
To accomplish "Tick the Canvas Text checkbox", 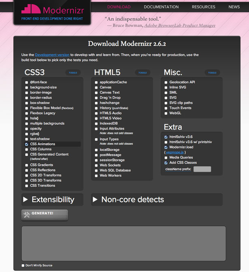I will [96, 93].
